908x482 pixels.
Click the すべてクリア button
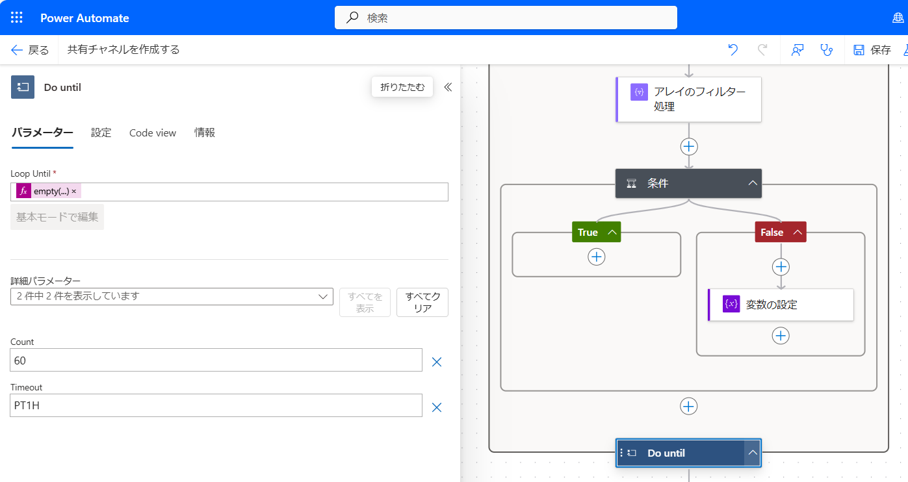pyautogui.click(x=422, y=302)
